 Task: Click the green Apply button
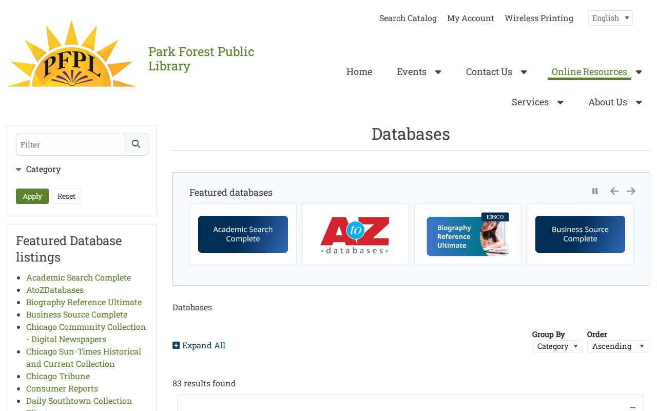(x=32, y=196)
